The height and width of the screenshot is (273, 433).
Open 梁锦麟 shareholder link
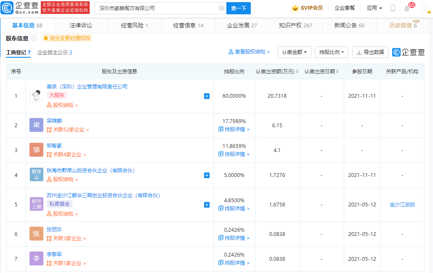[x=54, y=120]
